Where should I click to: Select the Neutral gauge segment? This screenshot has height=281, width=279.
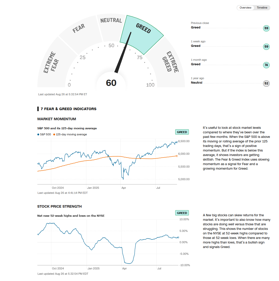point(111,25)
